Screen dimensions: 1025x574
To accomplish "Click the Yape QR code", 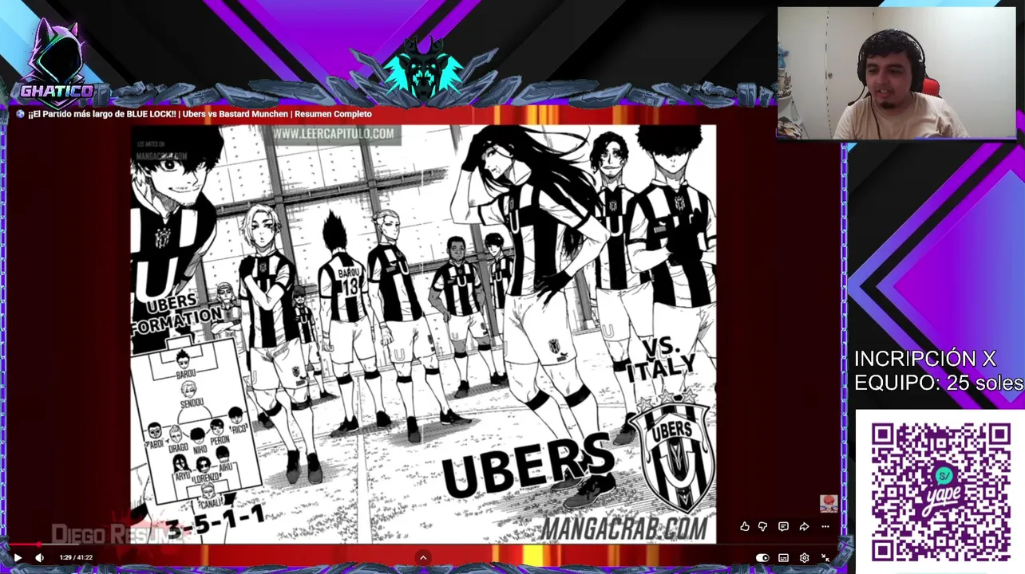I will [x=940, y=492].
